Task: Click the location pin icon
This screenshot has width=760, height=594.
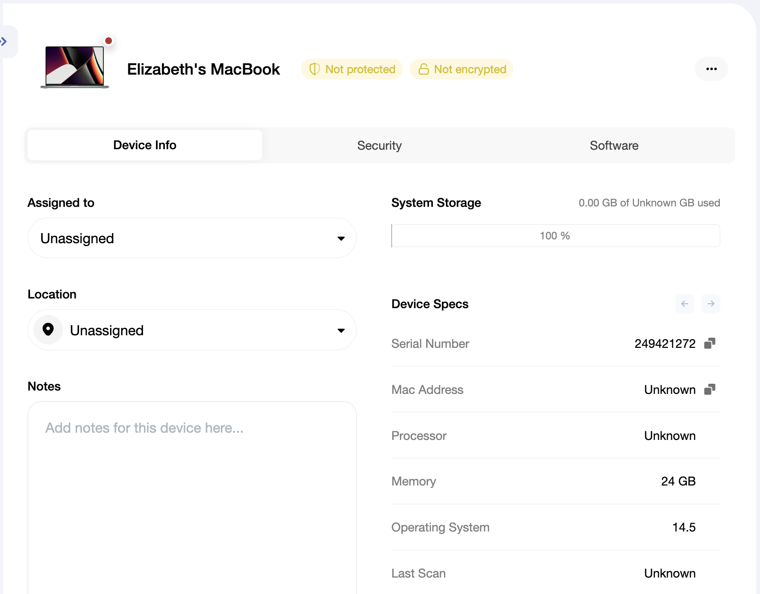Action: click(x=48, y=330)
